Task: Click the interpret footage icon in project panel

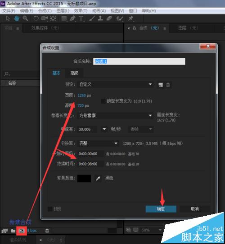Action: click(x=4, y=231)
